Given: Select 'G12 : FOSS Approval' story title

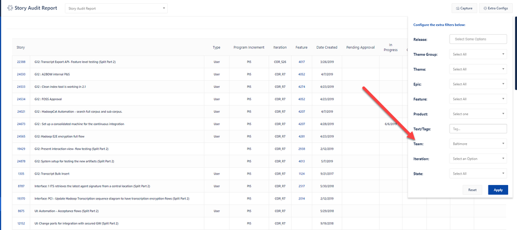Looking at the screenshot, I should tap(48, 99).
